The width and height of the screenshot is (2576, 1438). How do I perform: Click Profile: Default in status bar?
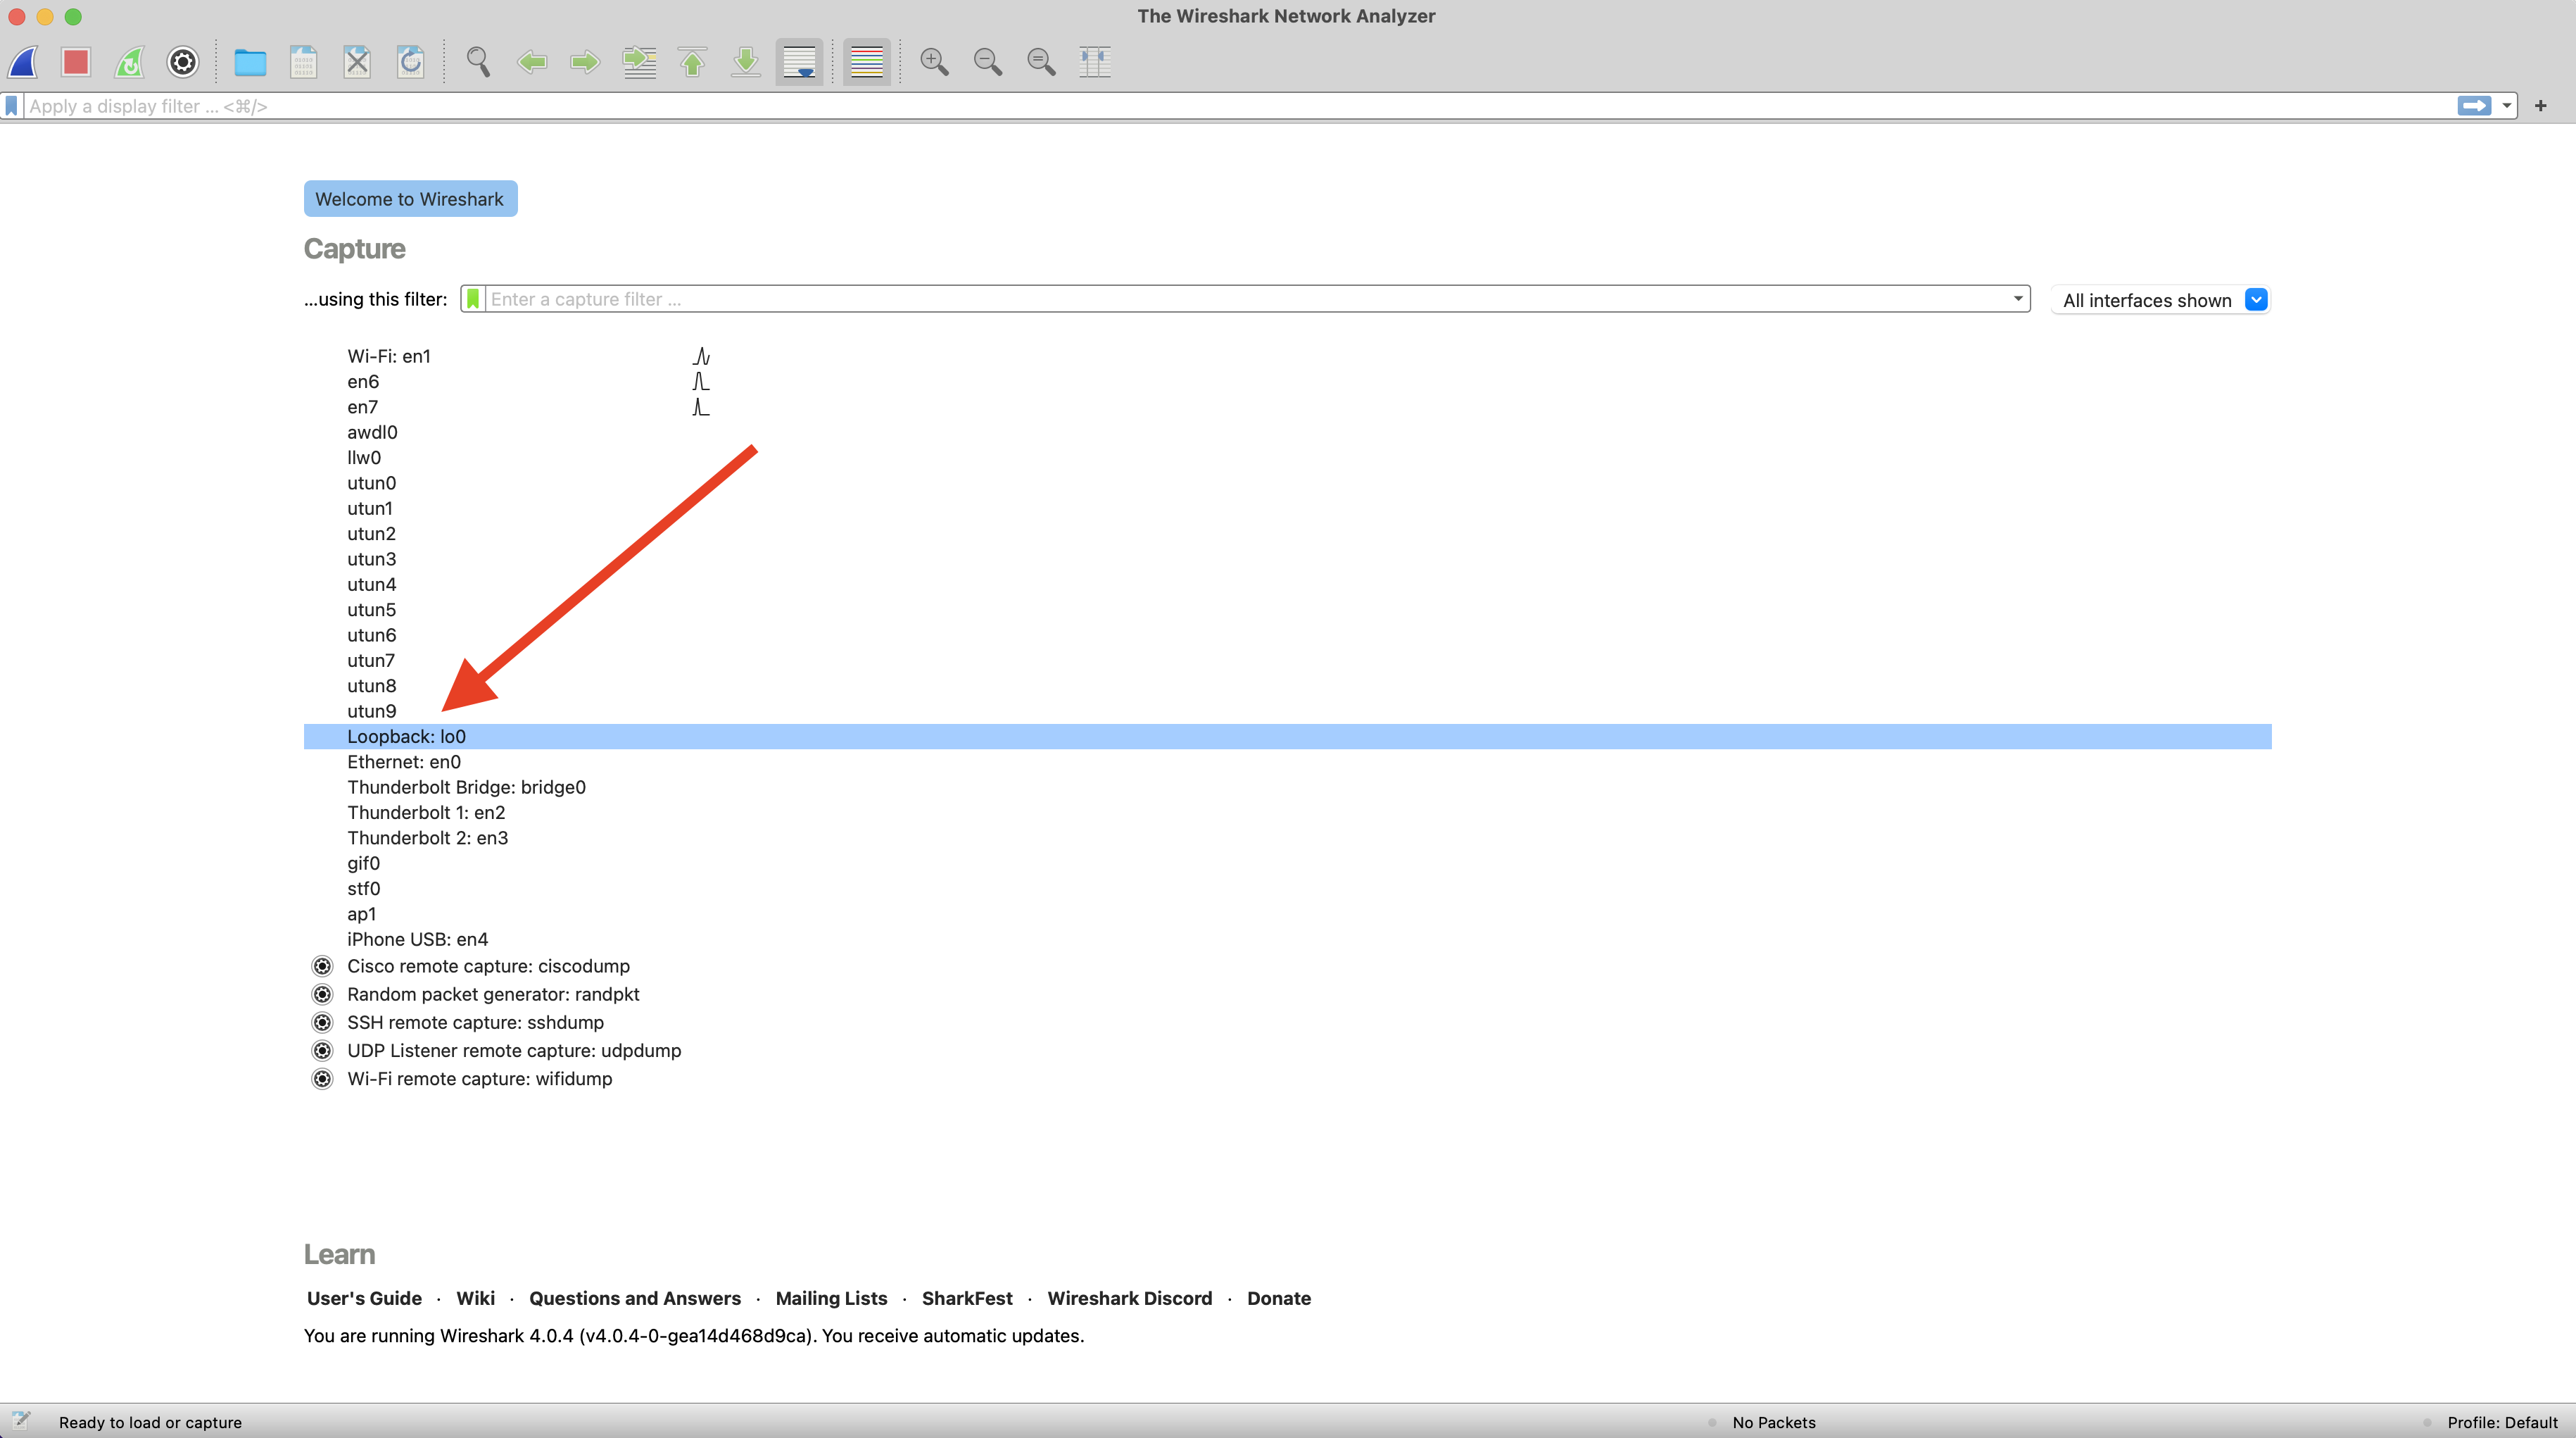[2502, 1422]
